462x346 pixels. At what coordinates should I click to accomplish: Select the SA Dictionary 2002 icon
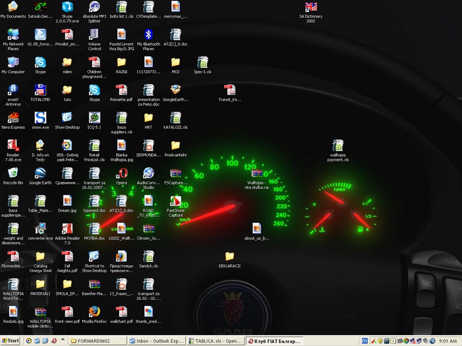pos(311,7)
